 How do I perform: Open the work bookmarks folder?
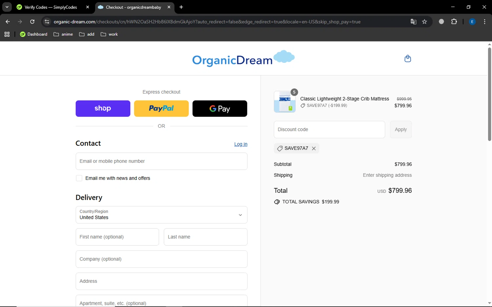[109, 34]
